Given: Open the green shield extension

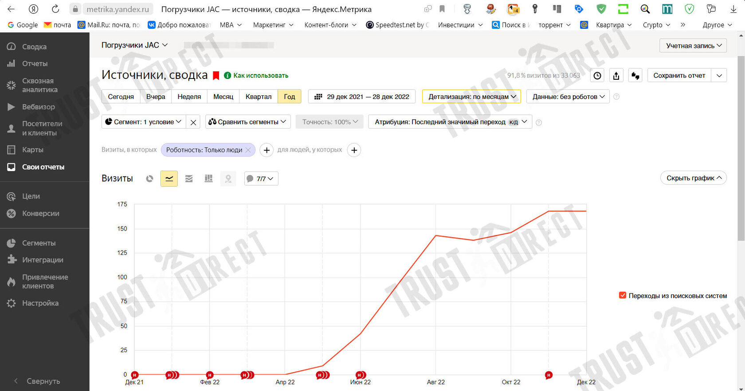Looking at the screenshot, I should point(601,9).
